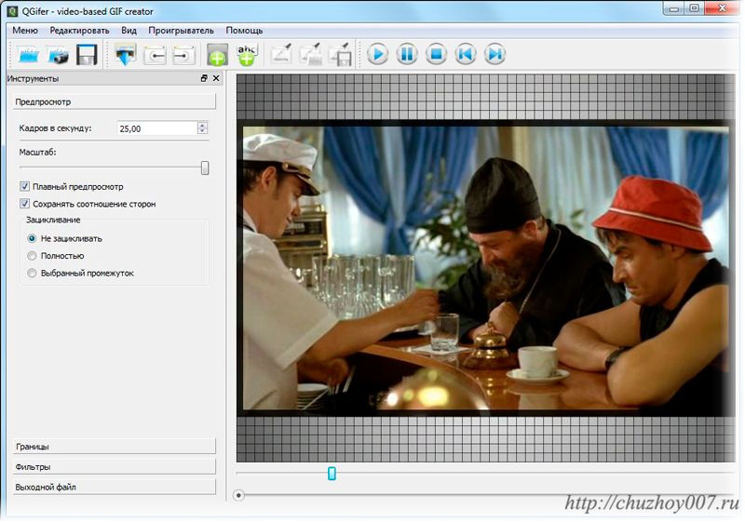Extract GIF with the blue down-arrow icon

click(126, 55)
